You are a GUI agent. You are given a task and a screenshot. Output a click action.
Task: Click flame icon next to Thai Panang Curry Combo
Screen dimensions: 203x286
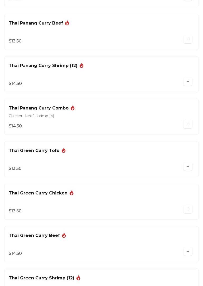pyautogui.click(x=72, y=108)
